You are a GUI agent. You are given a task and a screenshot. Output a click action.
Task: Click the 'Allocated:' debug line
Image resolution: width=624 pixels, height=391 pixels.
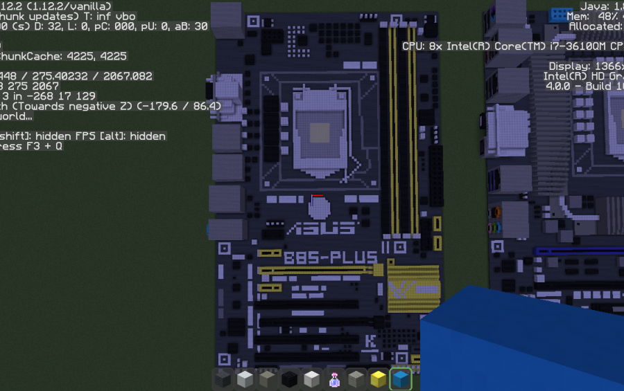[x=596, y=26]
